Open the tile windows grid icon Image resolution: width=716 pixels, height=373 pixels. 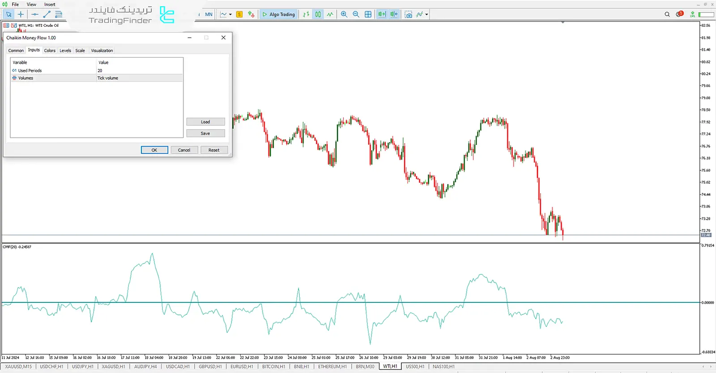[x=368, y=14]
